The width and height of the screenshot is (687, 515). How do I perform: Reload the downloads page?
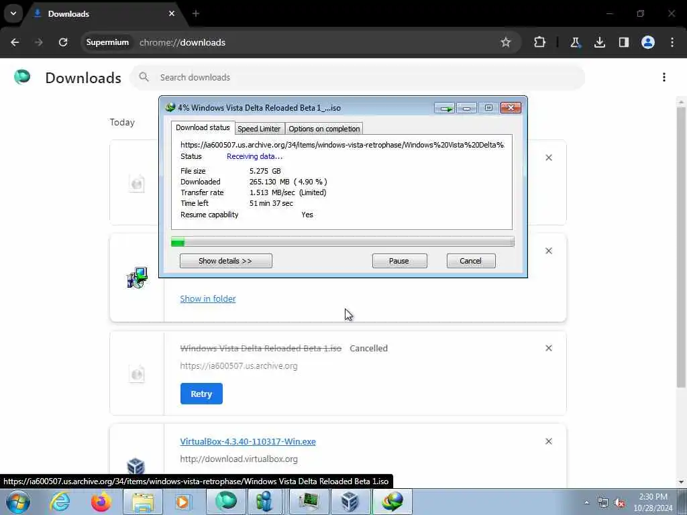click(x=63, y=42)
